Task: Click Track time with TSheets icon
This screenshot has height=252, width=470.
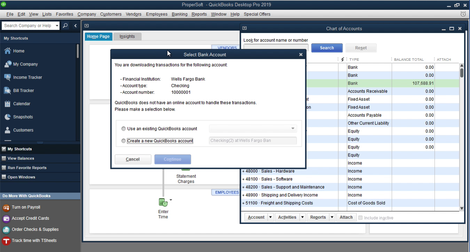Action: 6,241
